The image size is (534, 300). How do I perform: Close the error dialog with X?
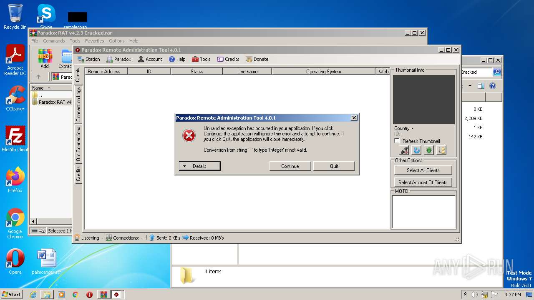coord(354,118)
